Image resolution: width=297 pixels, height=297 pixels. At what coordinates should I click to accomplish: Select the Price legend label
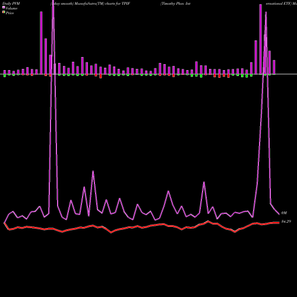point(10,13)
